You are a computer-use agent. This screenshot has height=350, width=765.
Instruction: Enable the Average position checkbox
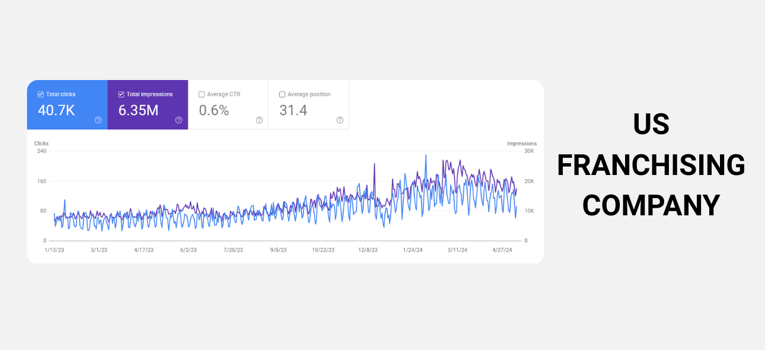[282, 94]
